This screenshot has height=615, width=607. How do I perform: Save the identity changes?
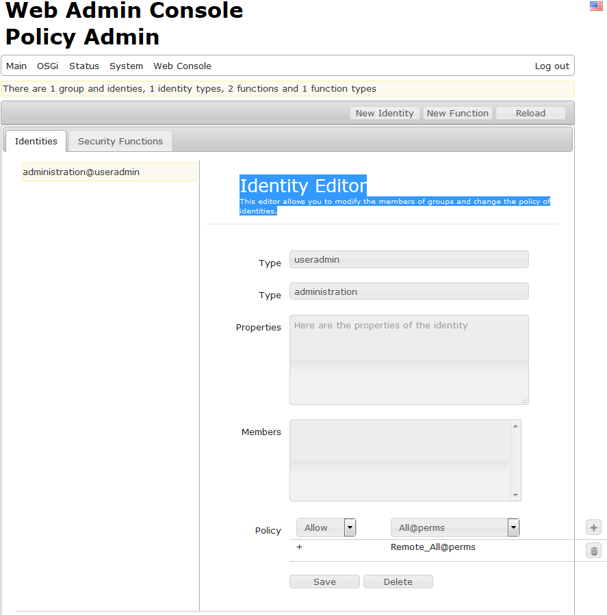coord(324,582)
